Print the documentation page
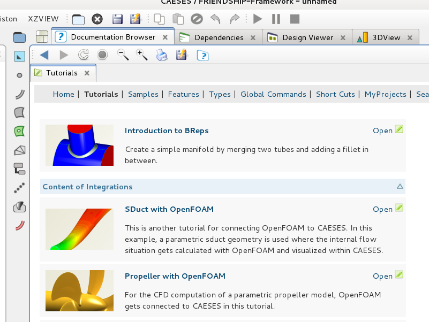 [x=162, y=55]
